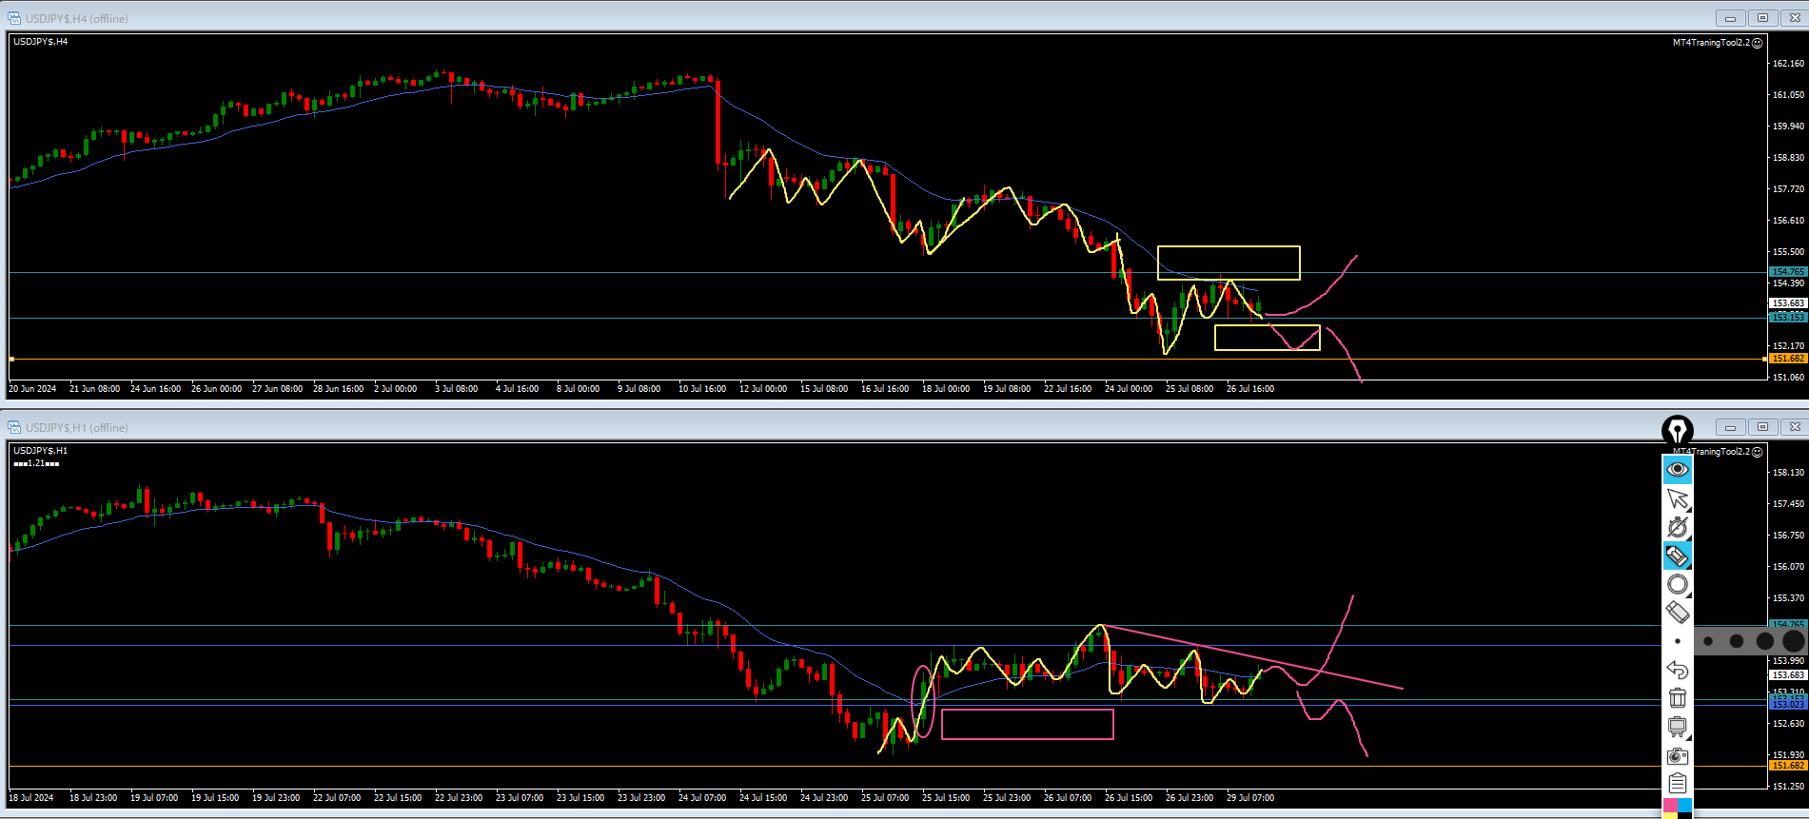The image size is (1809, 819).
Task: Toggle the eye visibility icon in the drawing toolbar
Action: (x=1677, y=469)
